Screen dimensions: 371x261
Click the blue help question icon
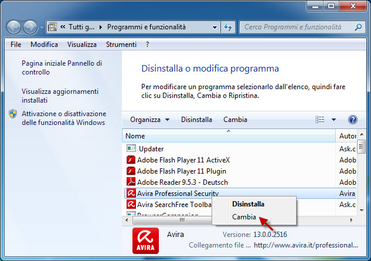tap(353, 120)
